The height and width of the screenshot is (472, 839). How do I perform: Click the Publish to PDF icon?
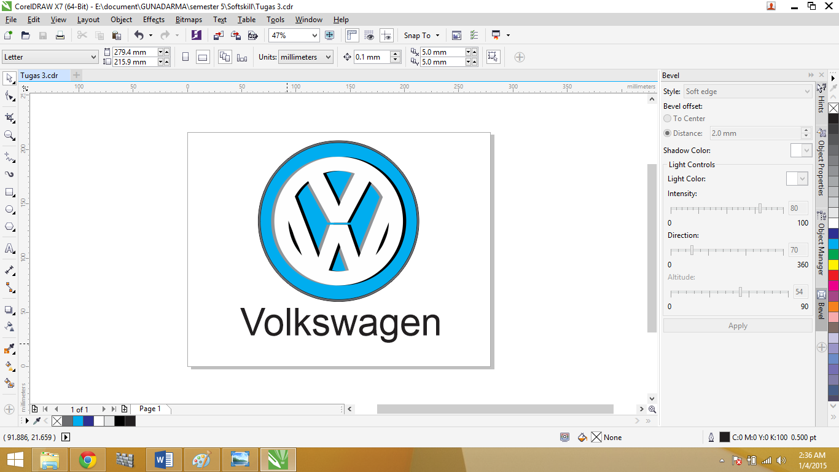click(x=252, y=36)
